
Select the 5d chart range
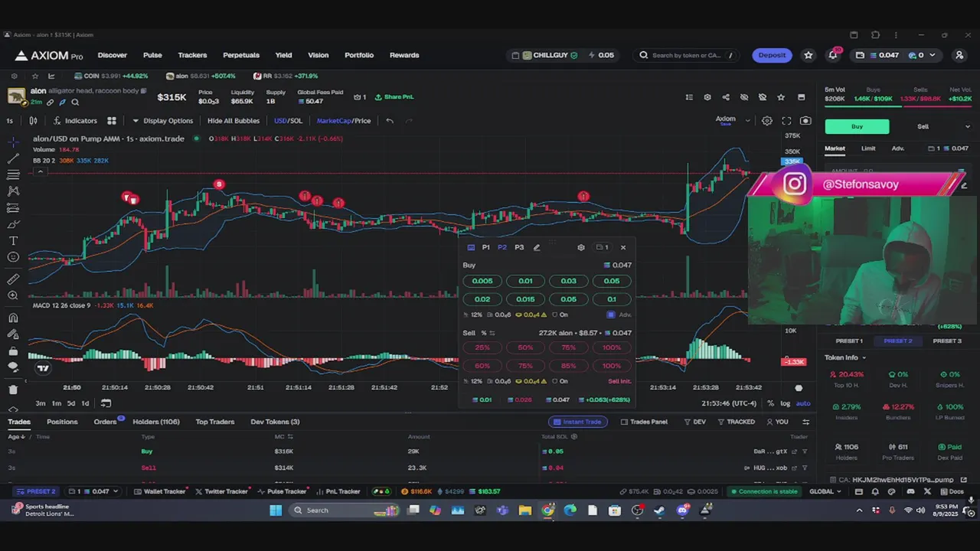[x=71, y=403]
